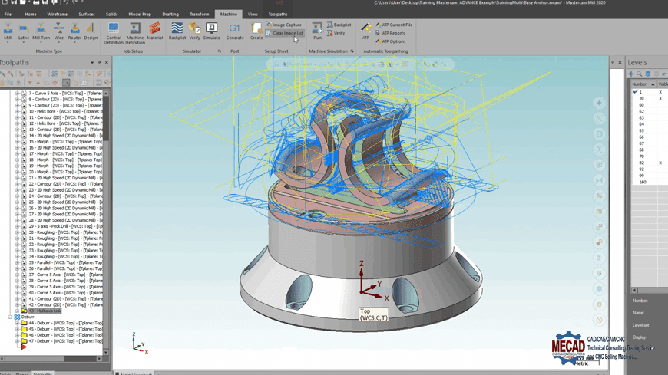
Task: Launch Backplot in the Simulator group
Action: tap(177, 32)
